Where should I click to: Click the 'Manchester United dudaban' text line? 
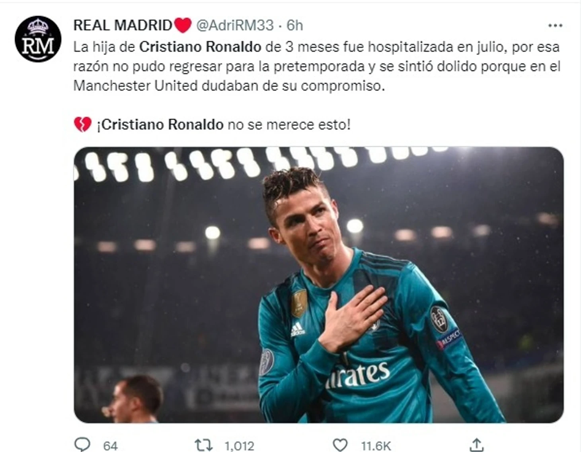(229, 86)
